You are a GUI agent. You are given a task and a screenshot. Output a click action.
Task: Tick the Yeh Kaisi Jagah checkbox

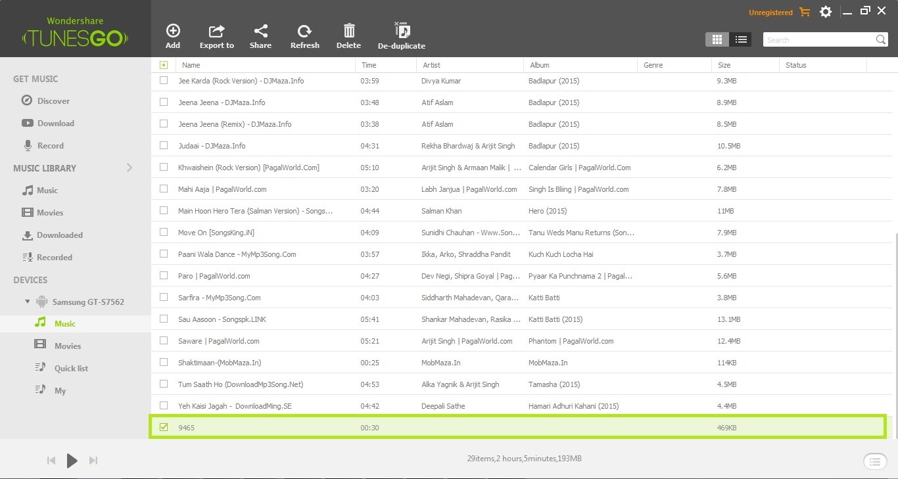click(x=164, y=406)
